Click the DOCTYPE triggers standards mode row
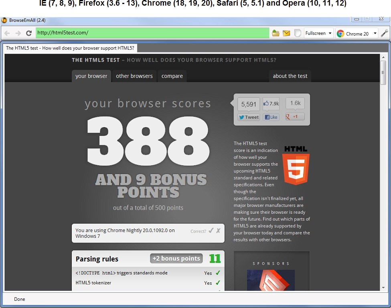 coord(148,273)
